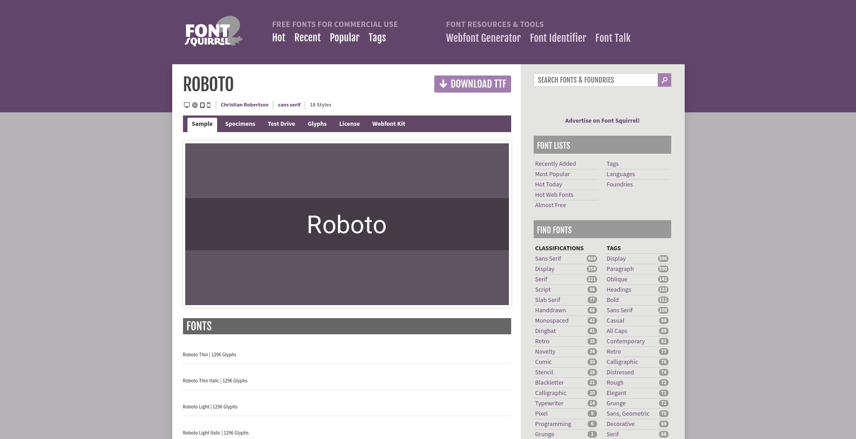The width and height of the screenshot is (856, 439).
Task: Open the Hot fonts page
Action: click(279, 38)
